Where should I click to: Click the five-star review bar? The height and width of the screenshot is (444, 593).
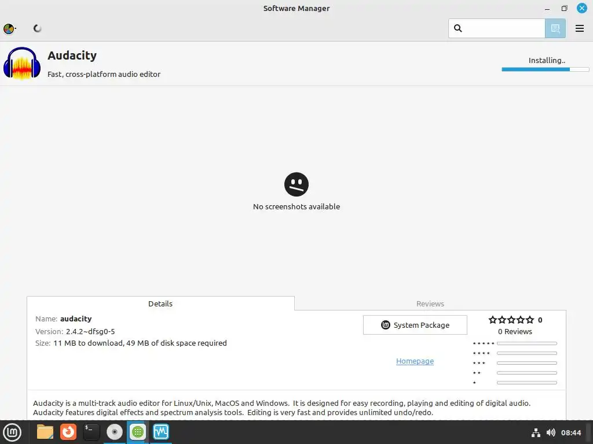[x=527, y=343]
